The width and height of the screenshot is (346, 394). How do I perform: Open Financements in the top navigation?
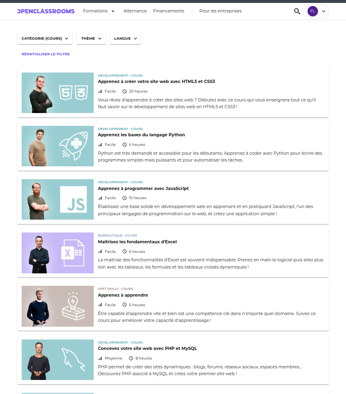(169, 11)
